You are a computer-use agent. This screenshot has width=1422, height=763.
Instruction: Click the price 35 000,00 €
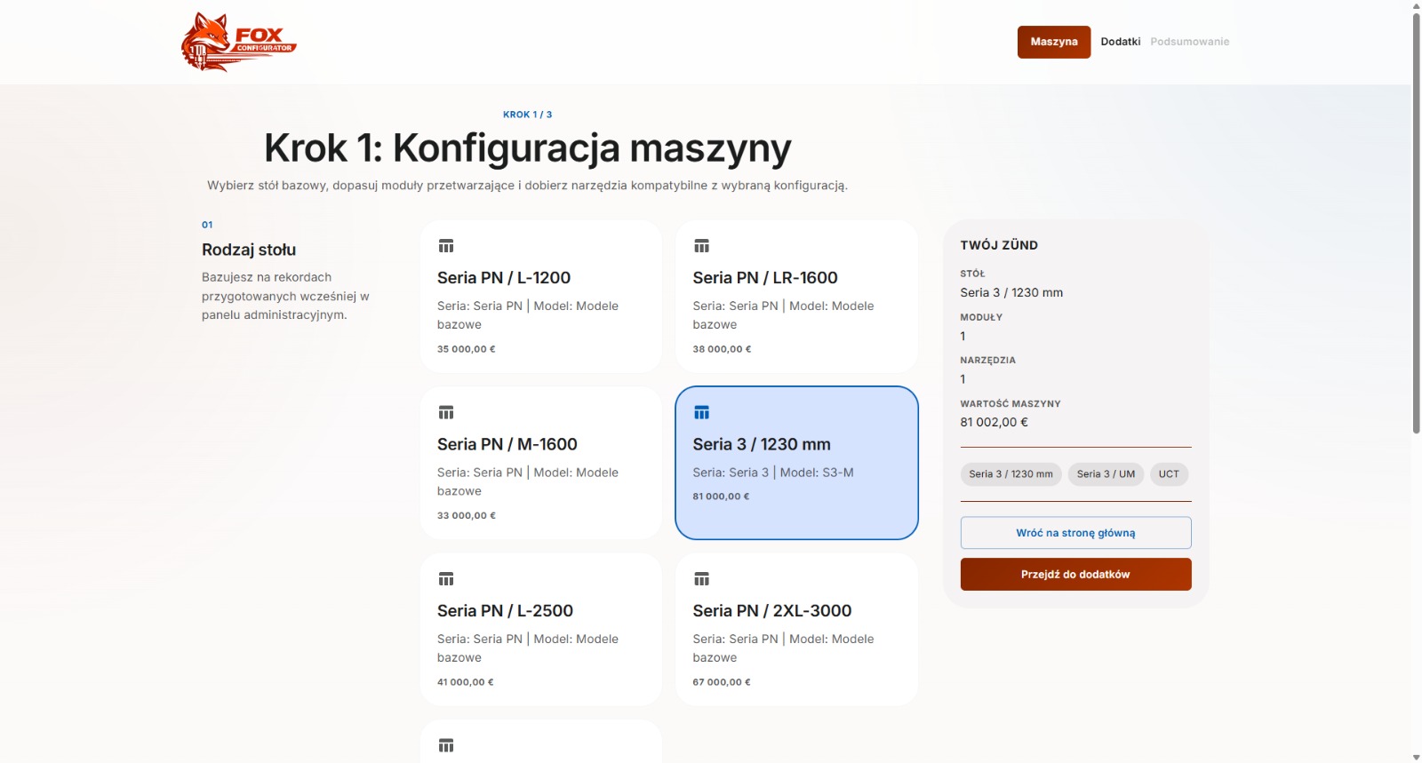pyautogui.click(x=467, y=349)
